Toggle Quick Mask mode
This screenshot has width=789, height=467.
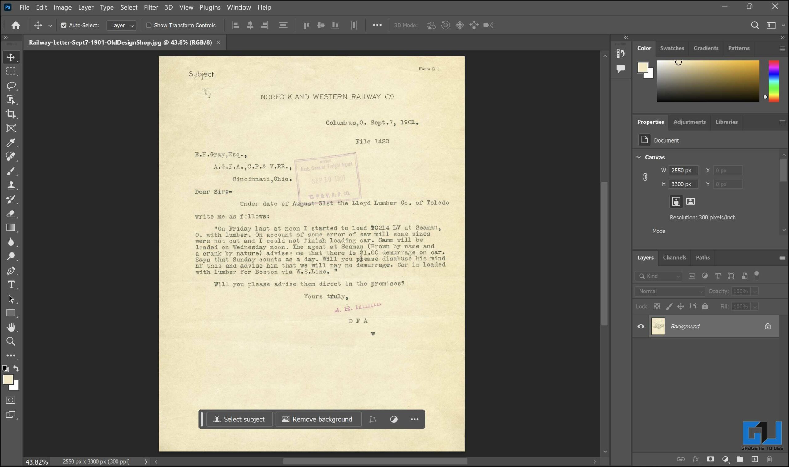coord(11,400)
